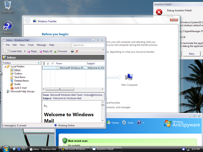Switch to Assertion Failed! taskbar button

click(x=106, y=149)
